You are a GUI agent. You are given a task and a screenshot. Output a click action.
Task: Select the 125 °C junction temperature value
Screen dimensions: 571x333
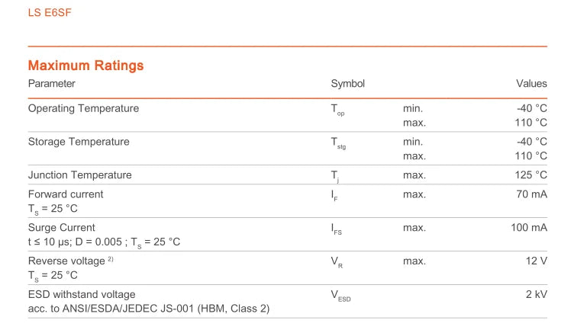[531, 175]
